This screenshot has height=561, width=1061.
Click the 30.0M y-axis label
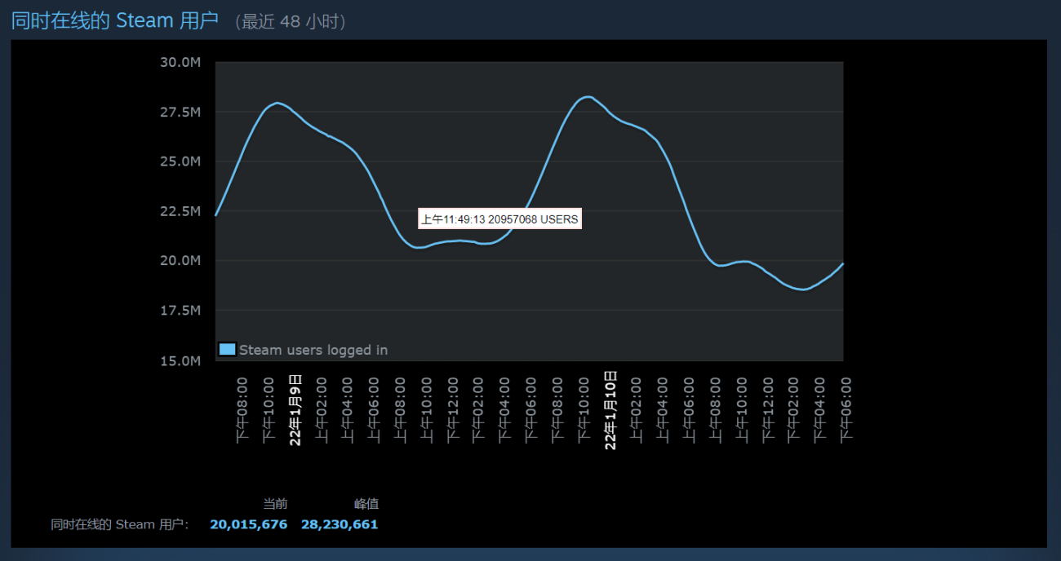pos(180,62)
